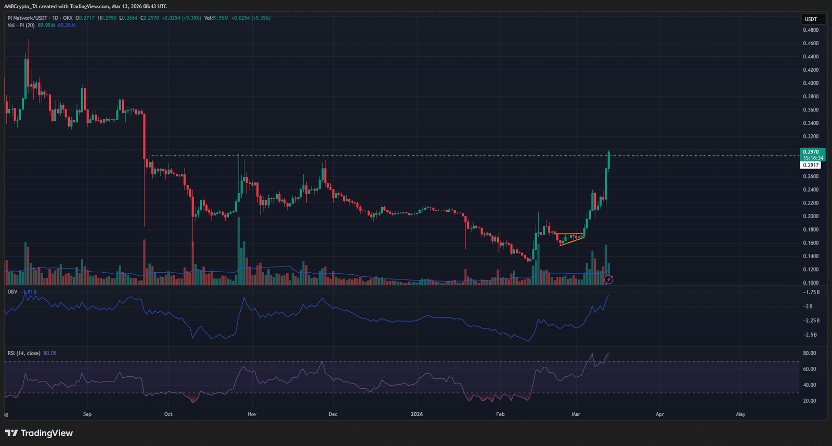Select the RSI (14, close) indicator label
The image size is (832, 446).
[x=24, y=353]
